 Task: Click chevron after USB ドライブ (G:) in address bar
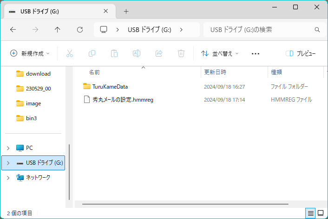181,30
